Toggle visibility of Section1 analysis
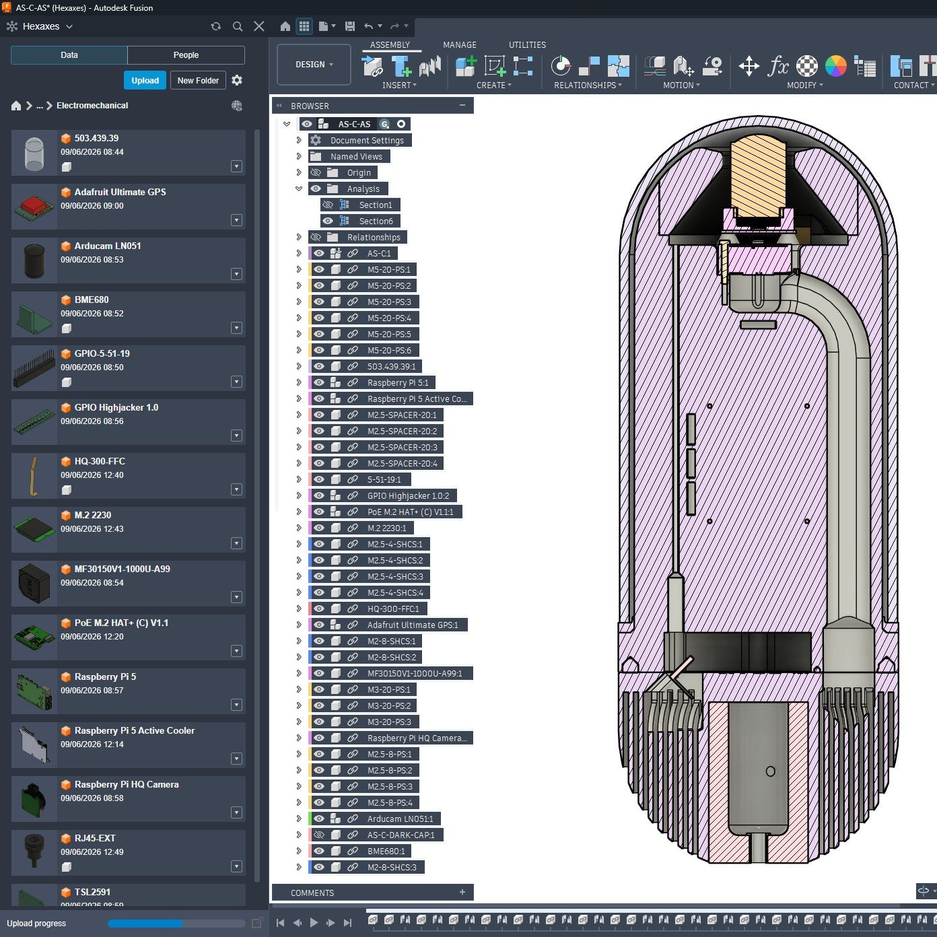 point(328,205)
